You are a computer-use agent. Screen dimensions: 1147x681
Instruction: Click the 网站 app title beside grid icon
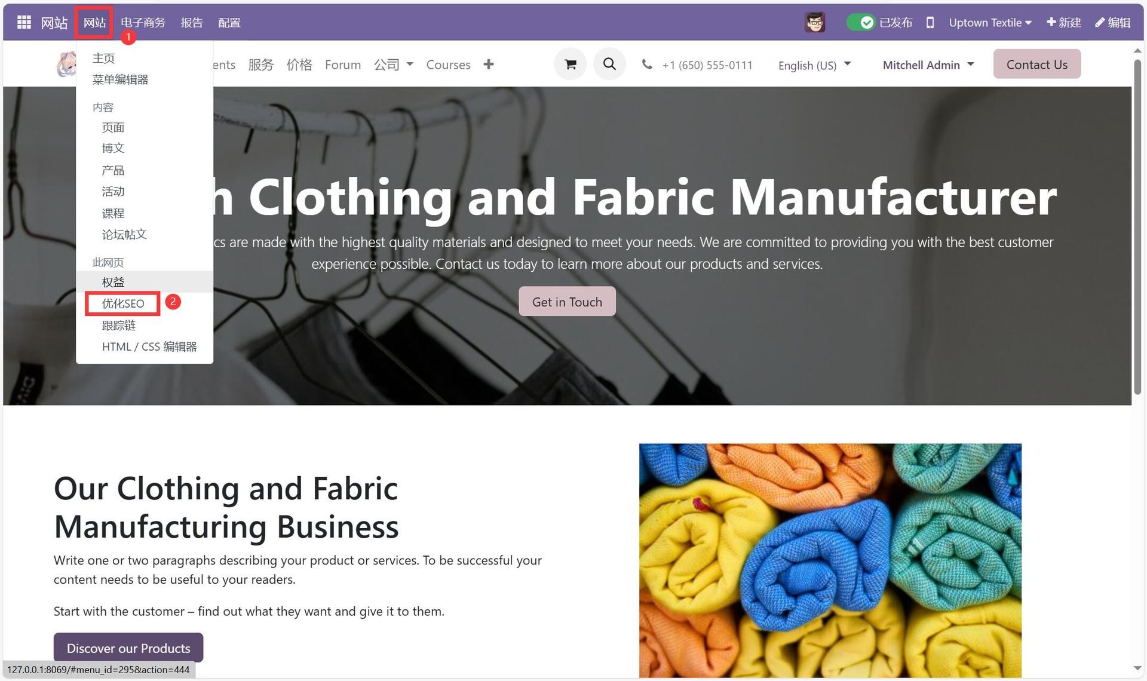54,23
